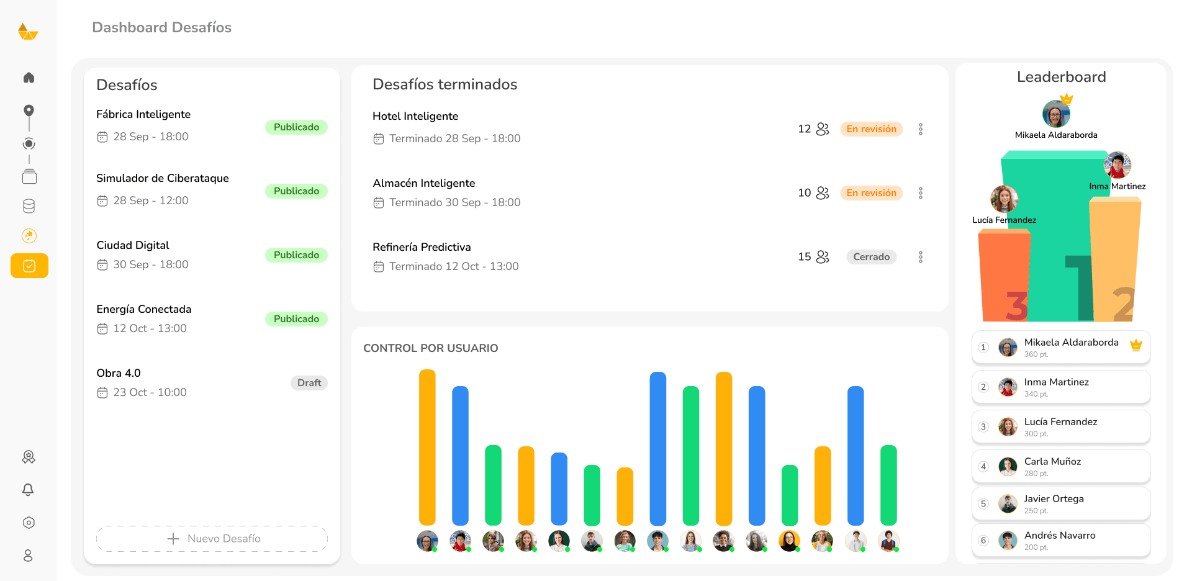Click Publicado badge of Energía Conectada

296,319
